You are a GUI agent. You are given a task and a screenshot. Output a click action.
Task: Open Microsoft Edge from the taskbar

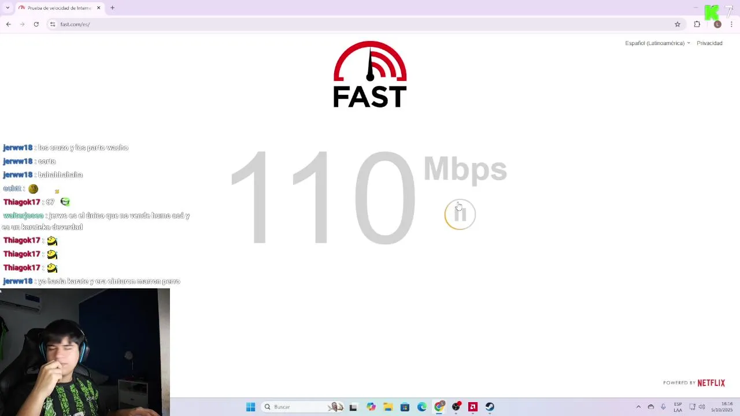[x=422, y=407]
